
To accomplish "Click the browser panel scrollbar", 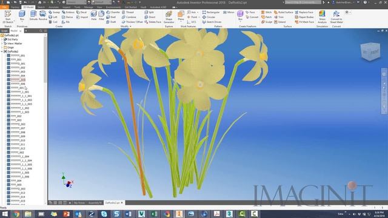I will tap(45, 59).
